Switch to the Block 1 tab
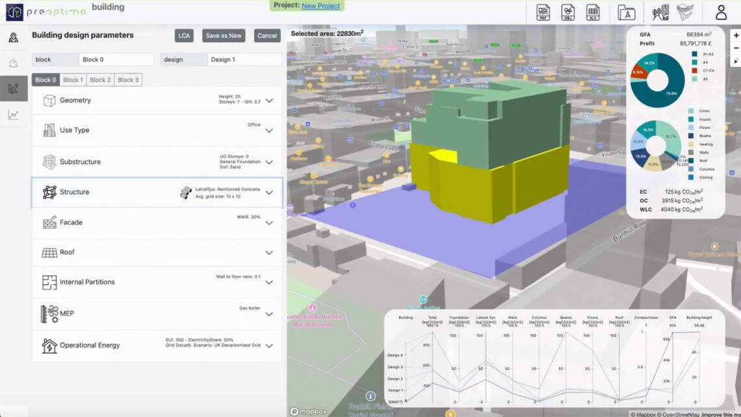Image resolution: width=741 pixels, height=417 pixels. (x=73, y=80)
